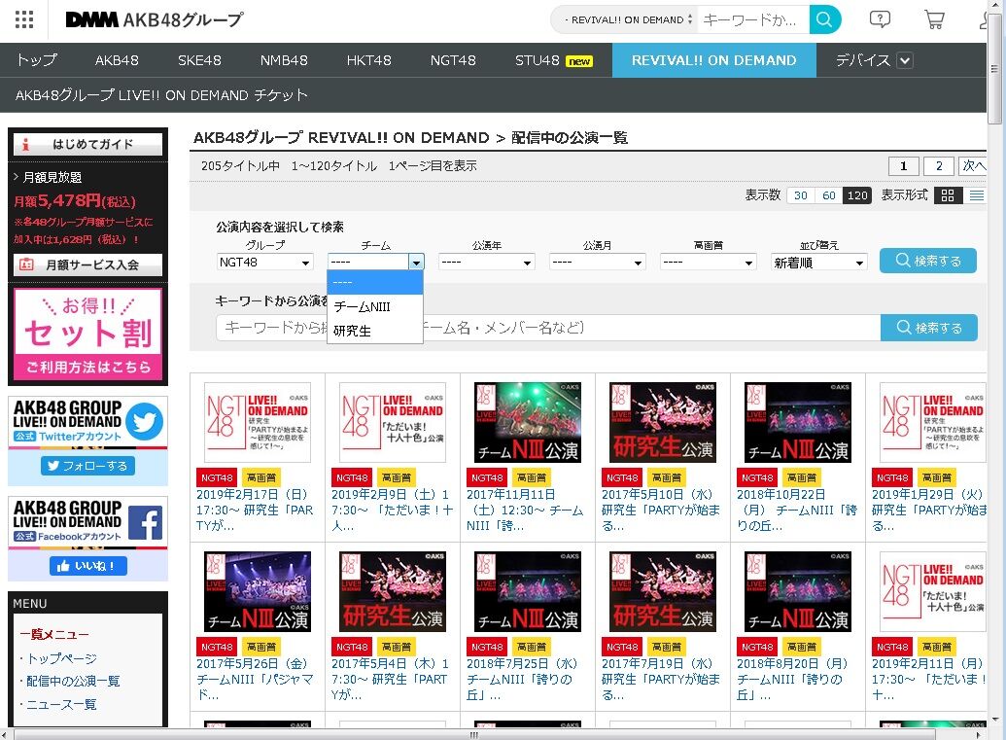Image resolution: width=1006 pixels, height=740 pixels.
Task: Open 配信中の公演一覧 in sidebar menu
Action: pos(73,681)
